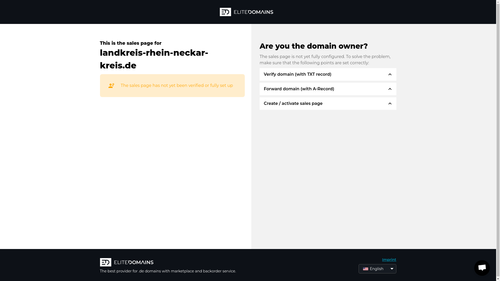Expand Forward domain (with A-Record) section
Screen dimensions: 500x281
click(x=328, y=89)
